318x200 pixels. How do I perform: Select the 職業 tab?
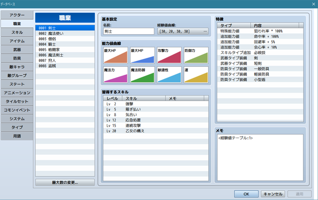17,24
